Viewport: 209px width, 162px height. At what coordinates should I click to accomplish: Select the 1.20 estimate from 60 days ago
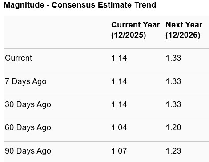[x=173, y=127]
